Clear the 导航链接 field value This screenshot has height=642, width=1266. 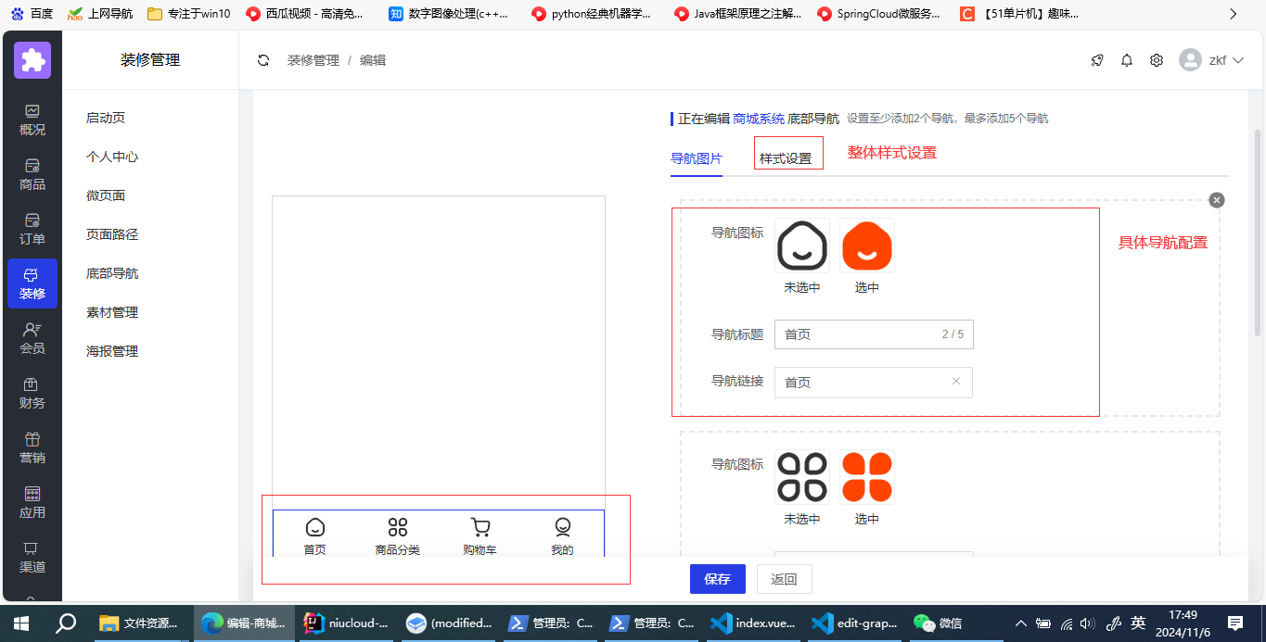[956, 382]
